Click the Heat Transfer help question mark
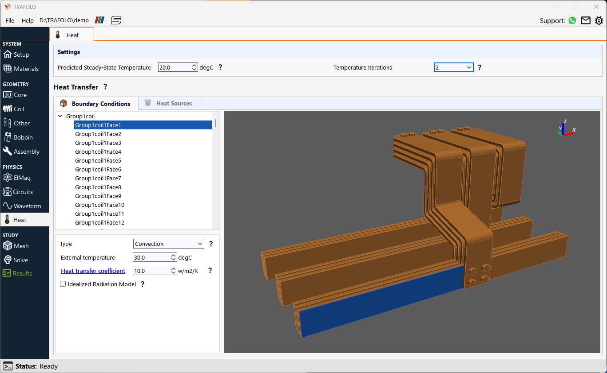 tap(105, 87)
